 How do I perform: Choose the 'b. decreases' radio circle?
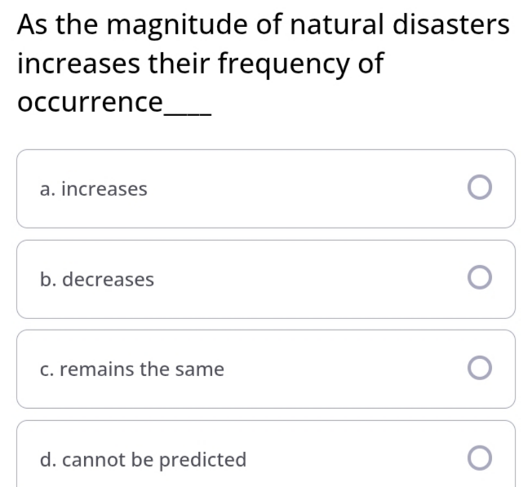(480, 277)
